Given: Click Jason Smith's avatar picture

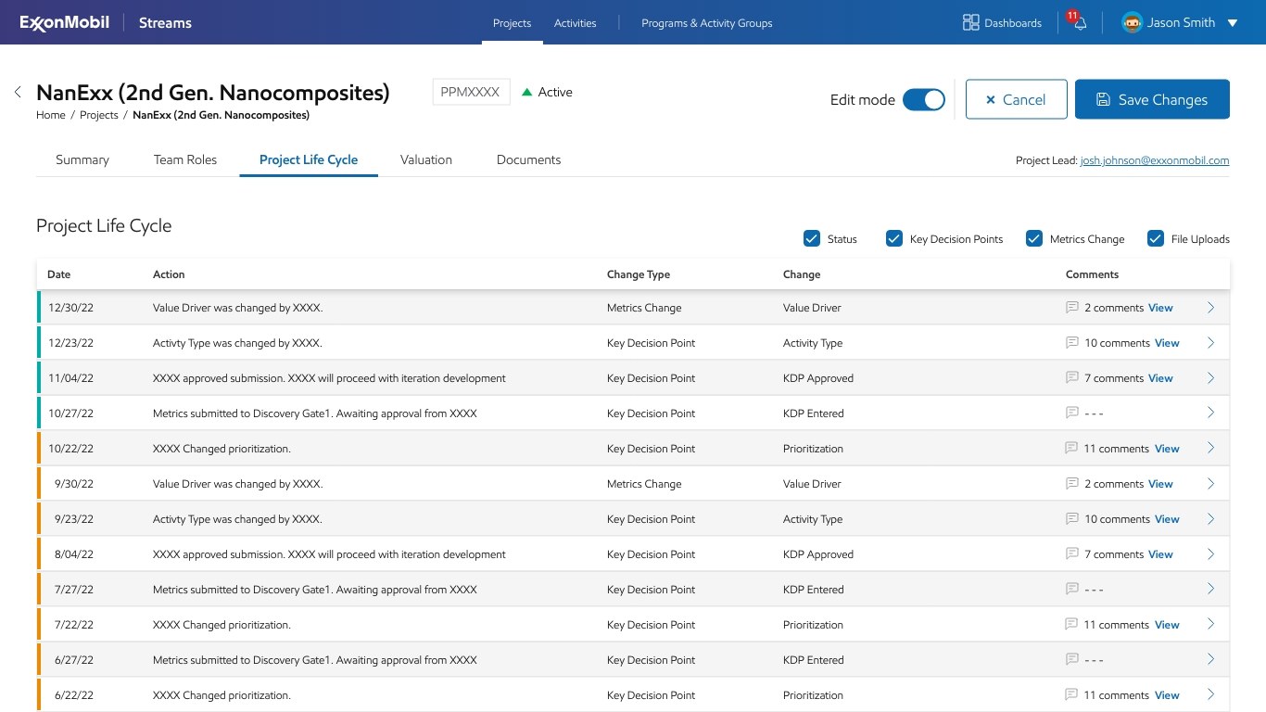Looking at the screenshot, I should [1132, 22].
